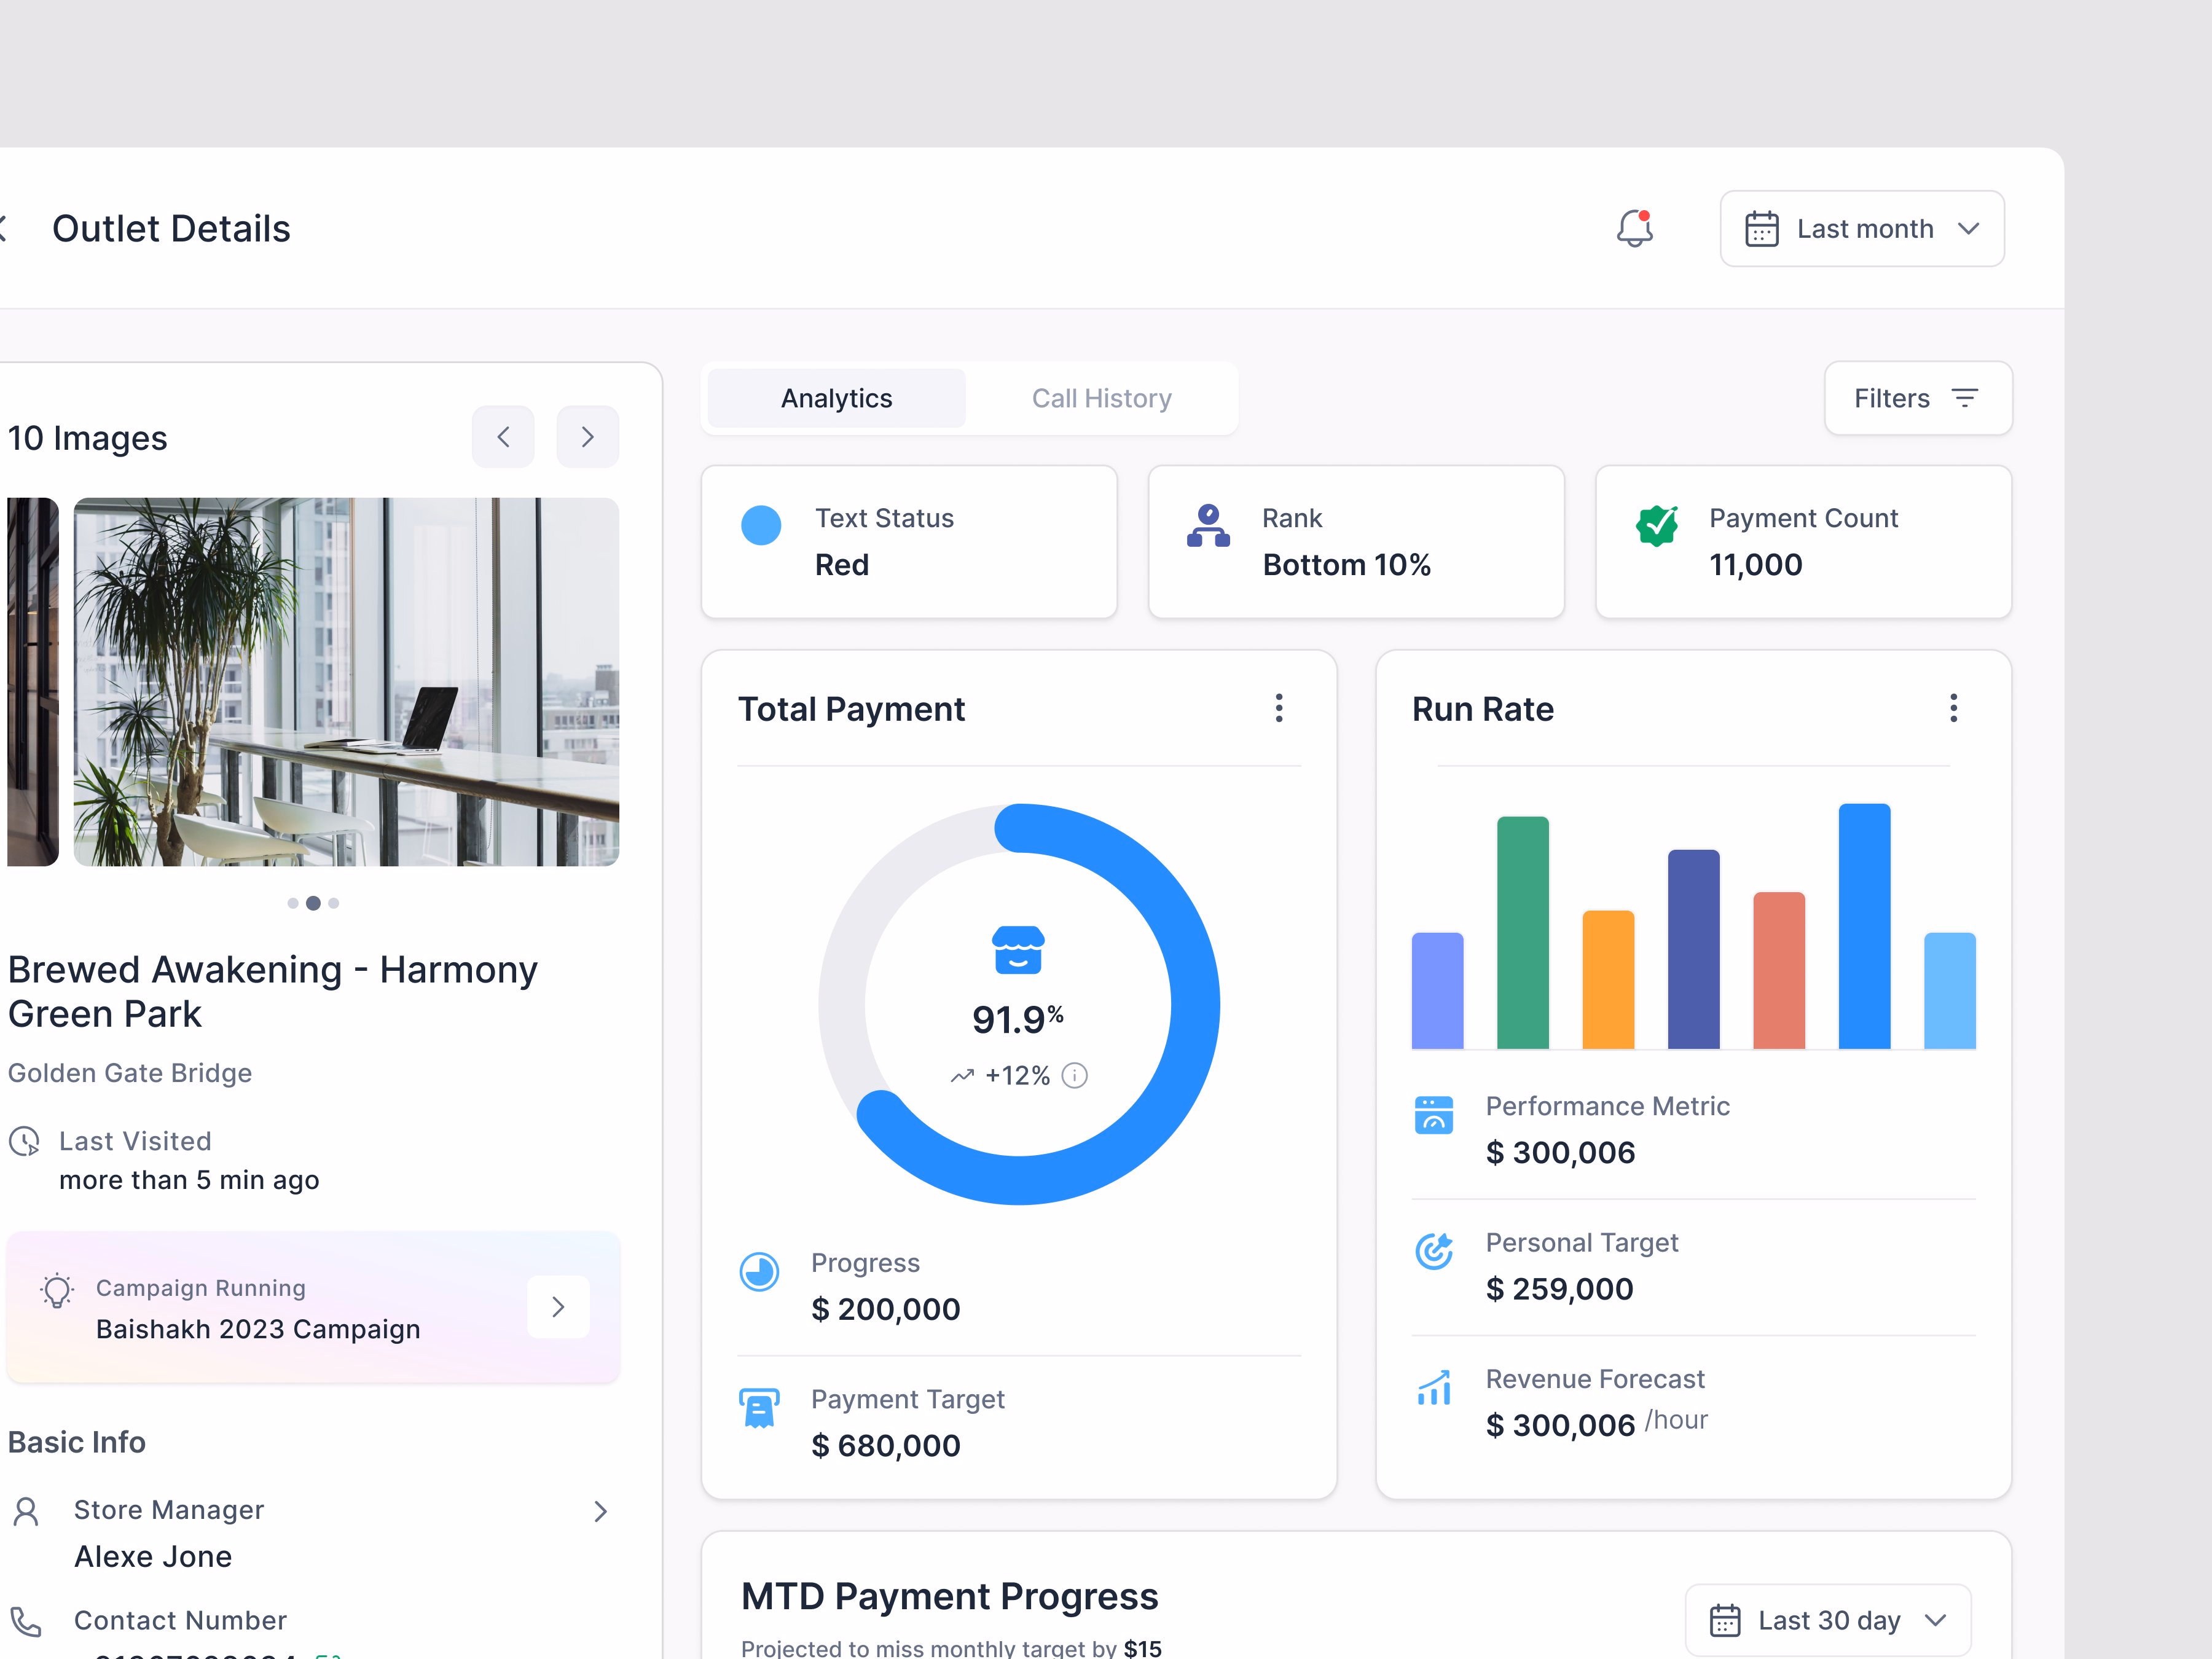Image resolution: width=2212 pixels, height=1659 pixels.
Task: Click the Contact Number phone icon
Action: click(26, 1622)
